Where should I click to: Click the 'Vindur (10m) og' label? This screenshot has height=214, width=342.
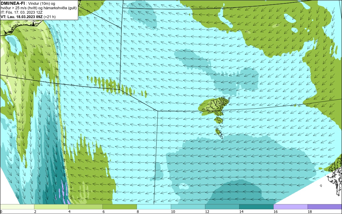[42, 3]
